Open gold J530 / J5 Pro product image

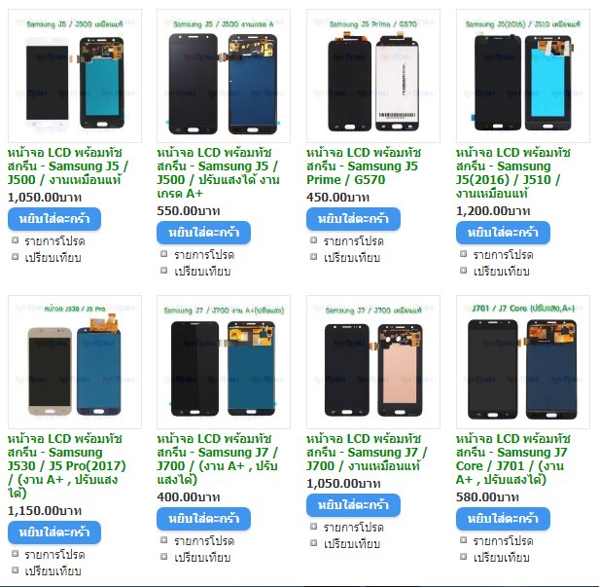[75, 362]
